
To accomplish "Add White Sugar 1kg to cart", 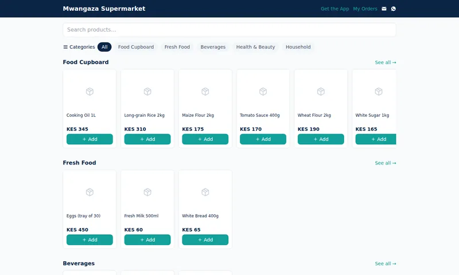I will pyautogui.click(x=376, y=139).
